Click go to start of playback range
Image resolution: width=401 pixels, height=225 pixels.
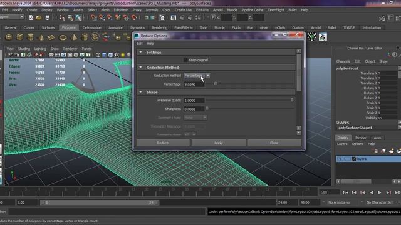pos(345,192)
